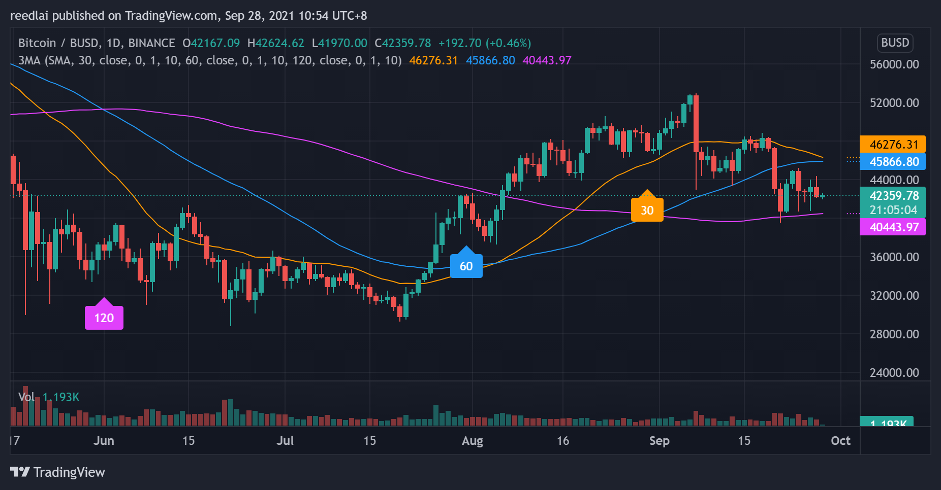
Task: Click the 24000.00 price scale label
Action: 894,373
